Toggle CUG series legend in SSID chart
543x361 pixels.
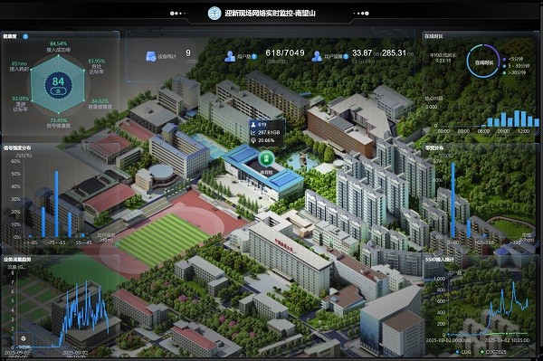point(463,352)
